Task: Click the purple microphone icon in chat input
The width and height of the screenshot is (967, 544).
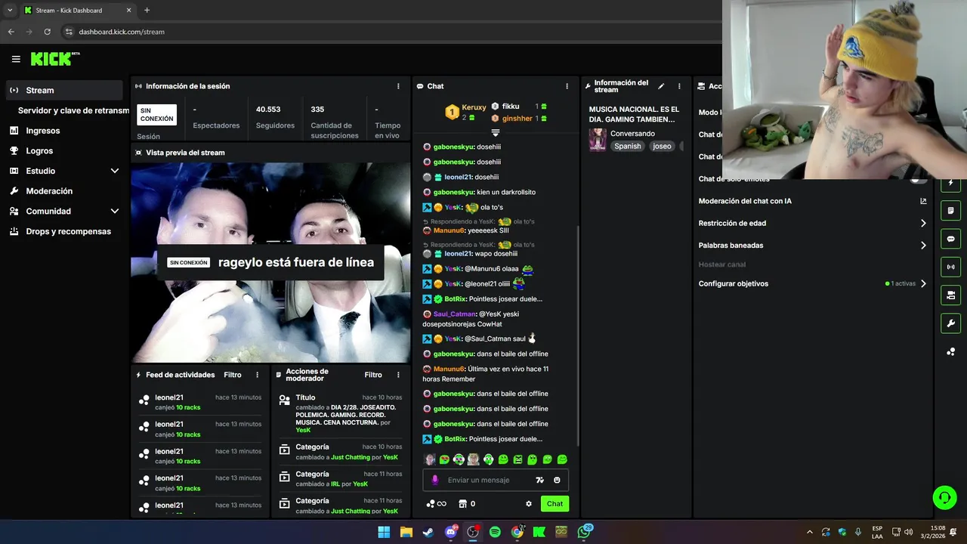Action: (434, 480)
